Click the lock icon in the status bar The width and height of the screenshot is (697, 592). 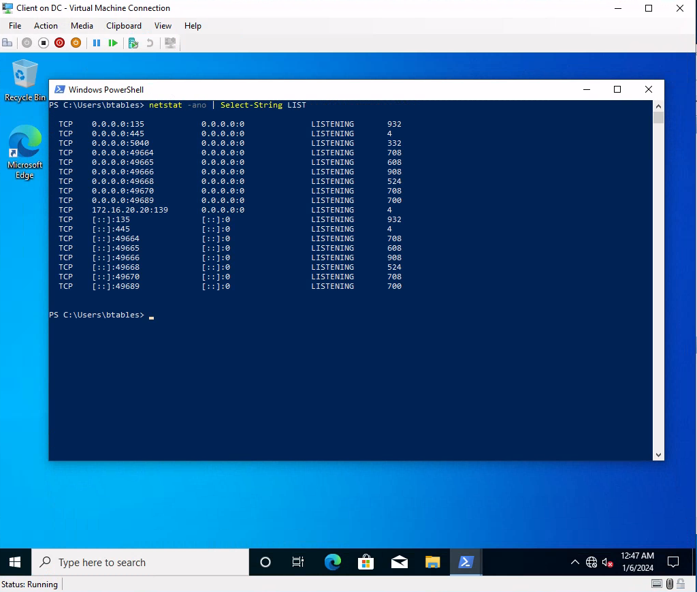coord(681,584)
